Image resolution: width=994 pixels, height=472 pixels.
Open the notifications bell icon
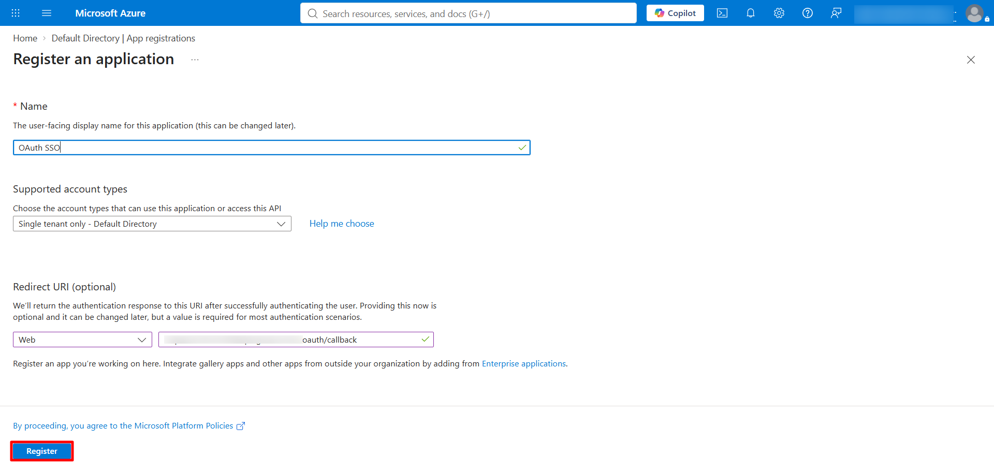pos(751,13)
